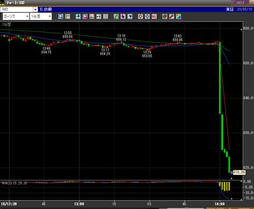Click the brown globe settings icon
This screenshot has height=209, width=254.
165,17
